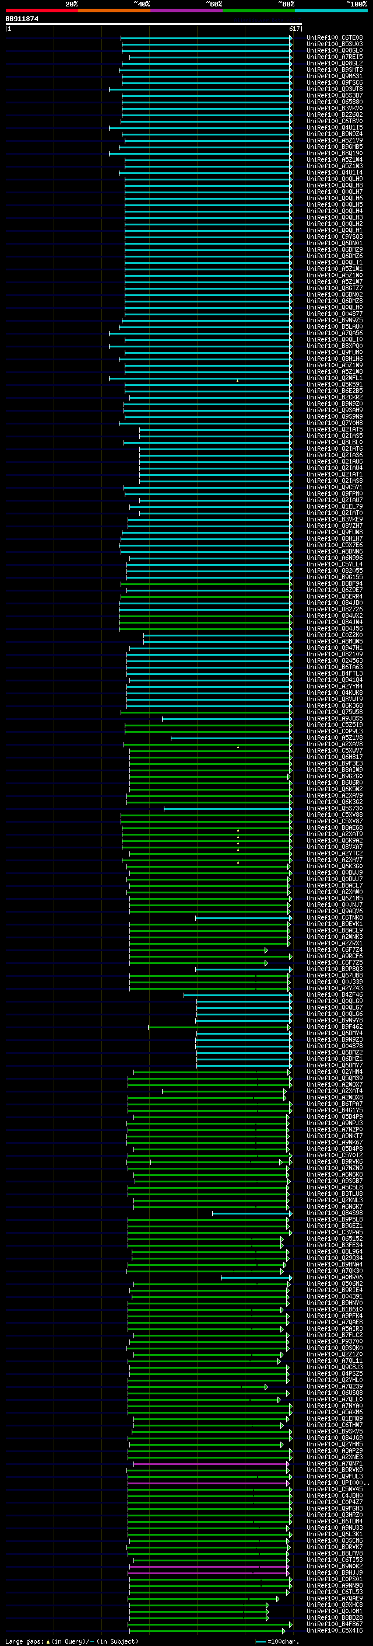Image resolution: width=373 pixels, height=1646 pixels.
Task: Select hit label UniRef100_A7QN71
Action: 335,1463
